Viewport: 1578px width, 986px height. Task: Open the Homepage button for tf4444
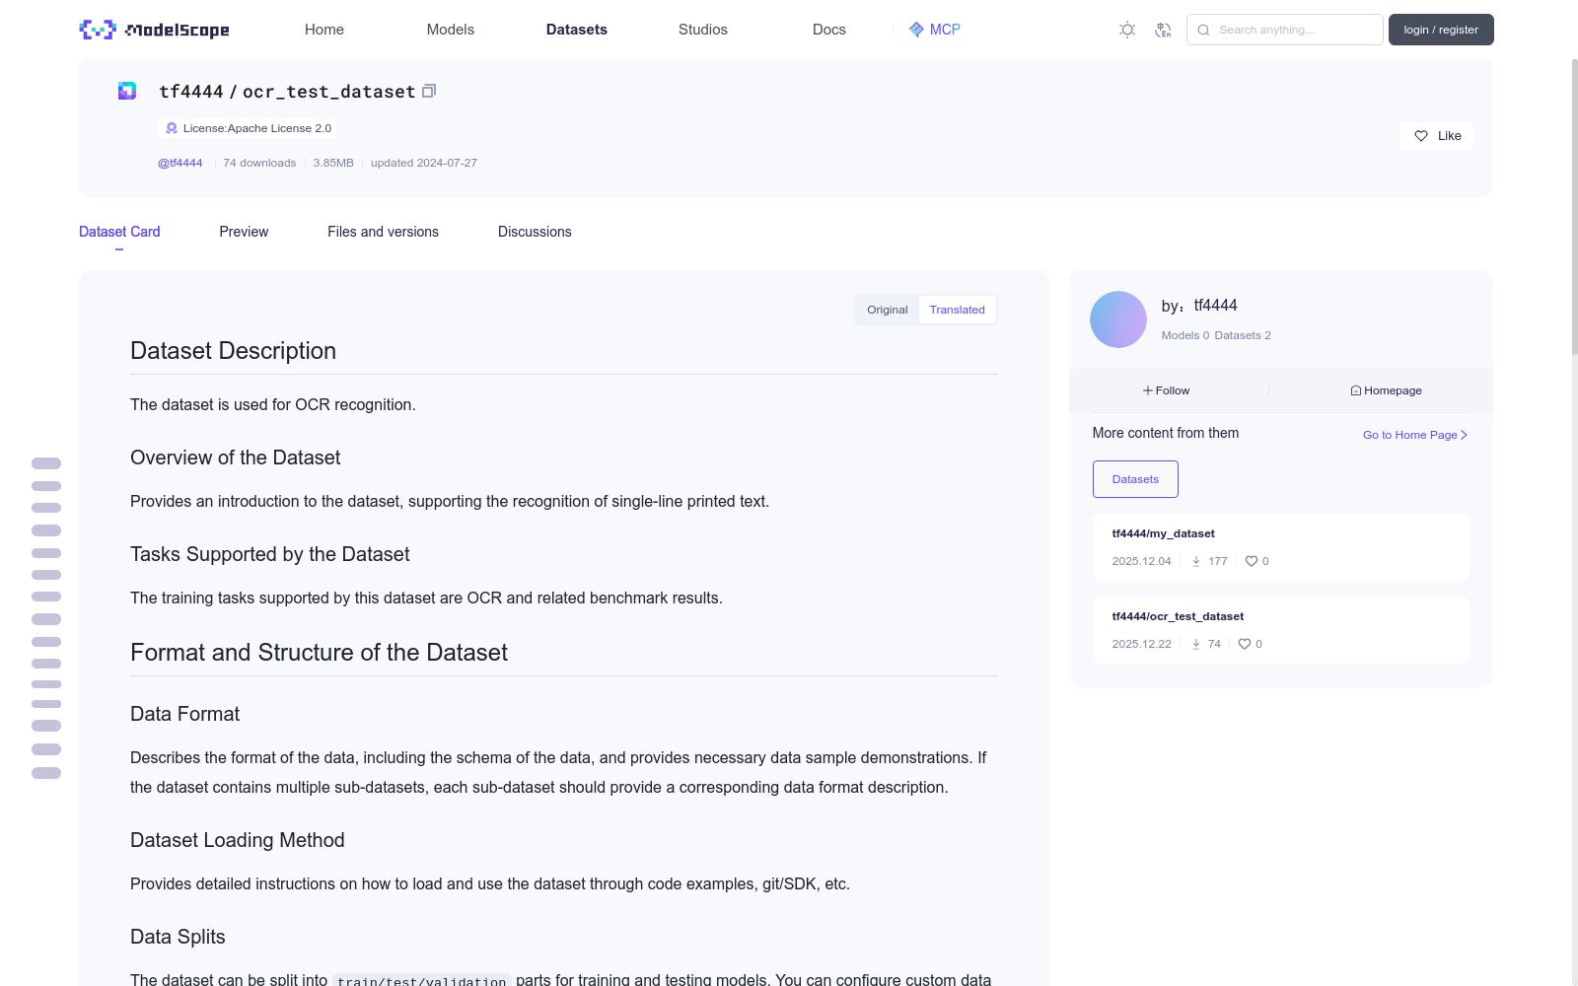(x=1387, y=390)
